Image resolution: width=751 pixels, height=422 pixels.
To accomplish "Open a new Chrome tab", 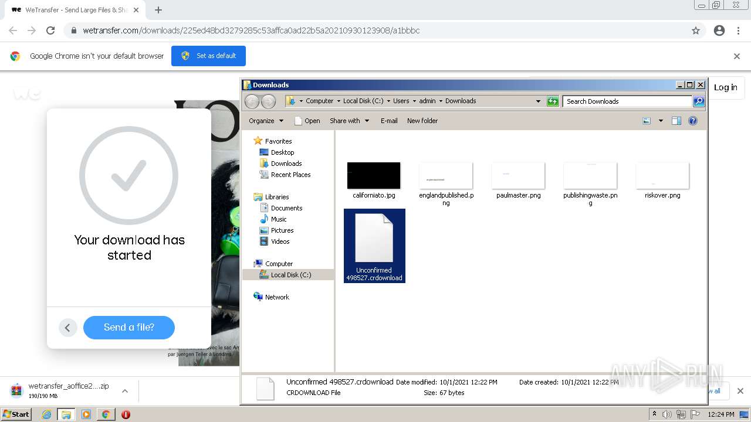I will [158, 10].
